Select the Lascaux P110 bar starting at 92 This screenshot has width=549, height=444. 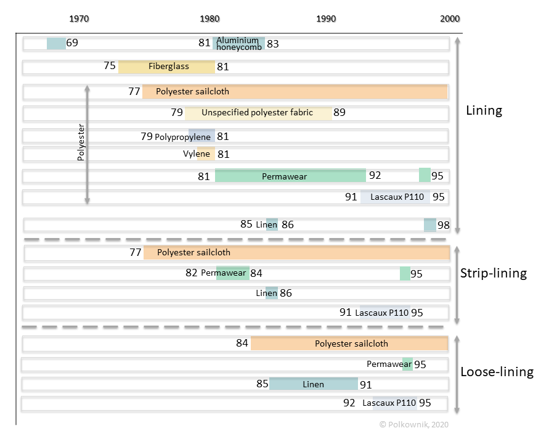(x=394, y=403)
